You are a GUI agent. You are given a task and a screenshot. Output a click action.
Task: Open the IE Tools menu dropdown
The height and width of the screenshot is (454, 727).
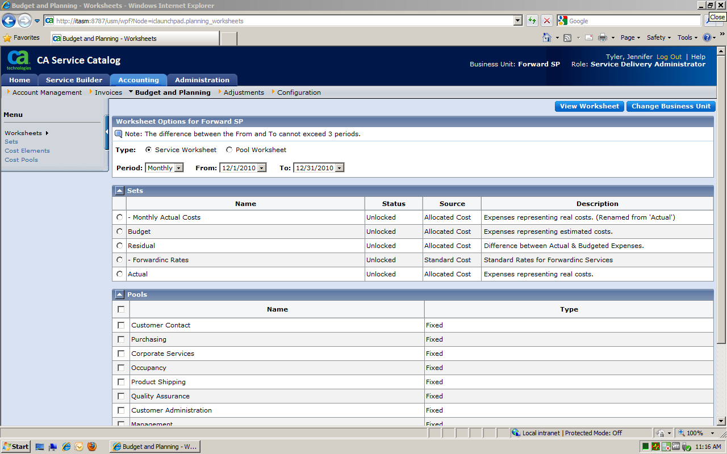pyautogui.click(x=688, y=37)
